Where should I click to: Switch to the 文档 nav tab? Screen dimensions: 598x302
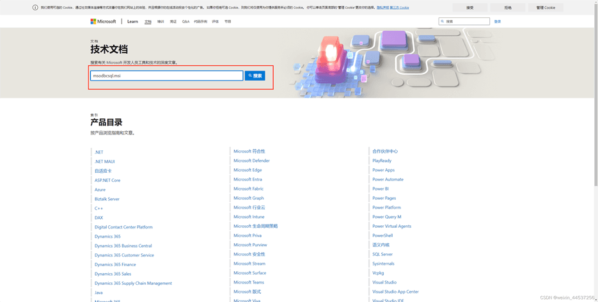pyautogui.click(x=148, y=22)
